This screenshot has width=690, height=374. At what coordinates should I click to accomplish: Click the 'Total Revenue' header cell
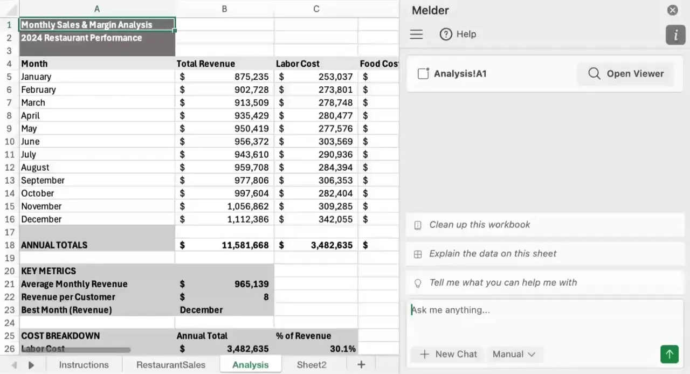pos(224,64)
